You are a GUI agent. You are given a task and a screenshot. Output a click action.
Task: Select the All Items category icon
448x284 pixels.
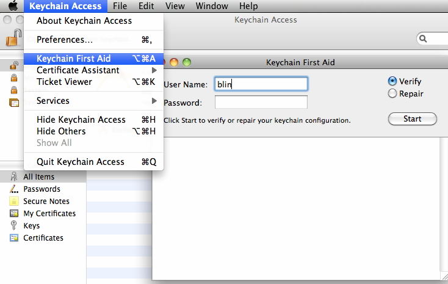13,177
